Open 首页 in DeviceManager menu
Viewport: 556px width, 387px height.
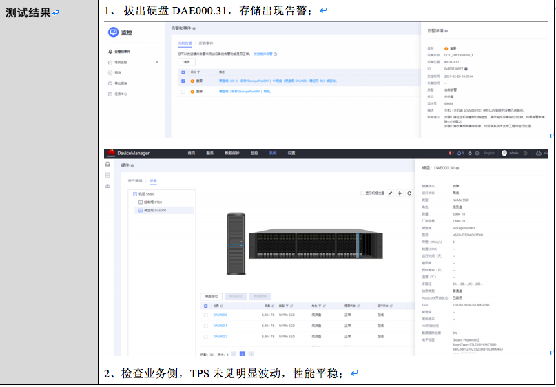point(192,153)
